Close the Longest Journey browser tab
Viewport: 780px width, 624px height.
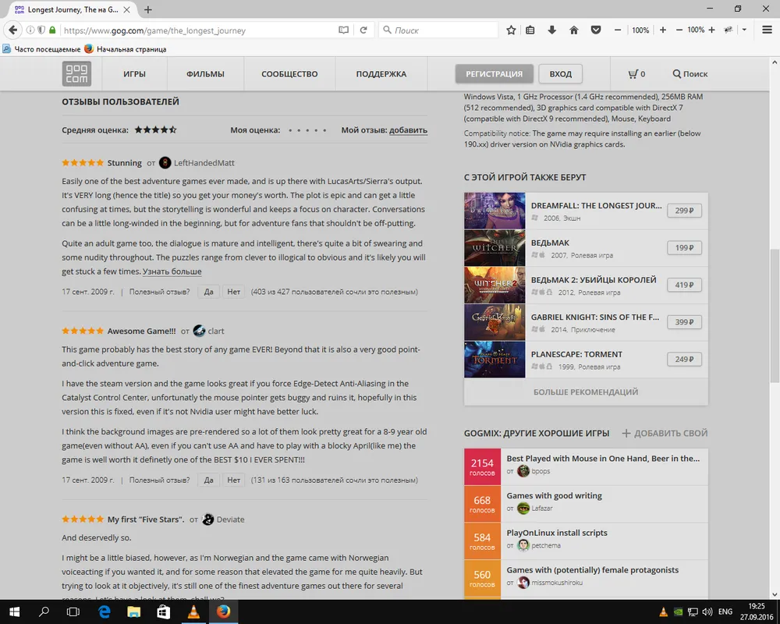[127, 9]
